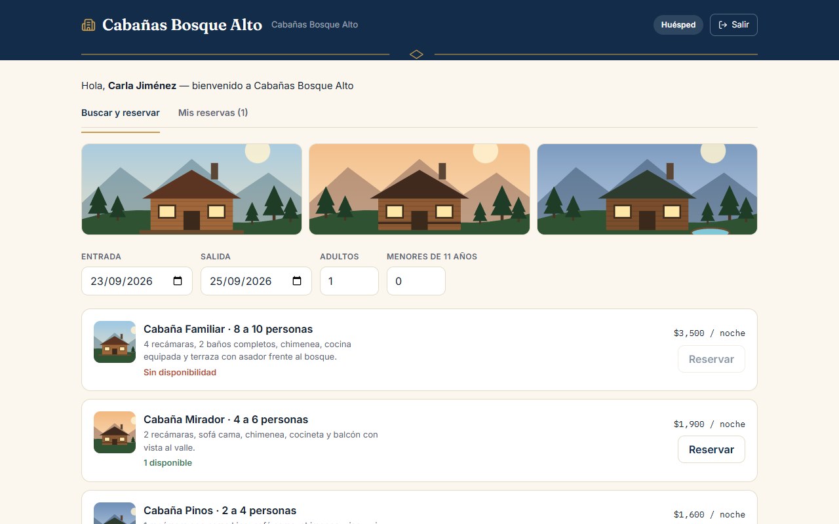The width and height of the screenshot is (839, 524).
Task: Click the Carla Jiménez name in greeting
Action: pyautogui.click(x=142, y=86)
